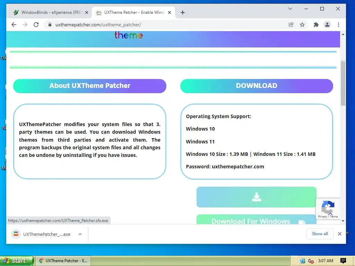Click the padlock site info icon
355x266 pixels.
(50, 25)
